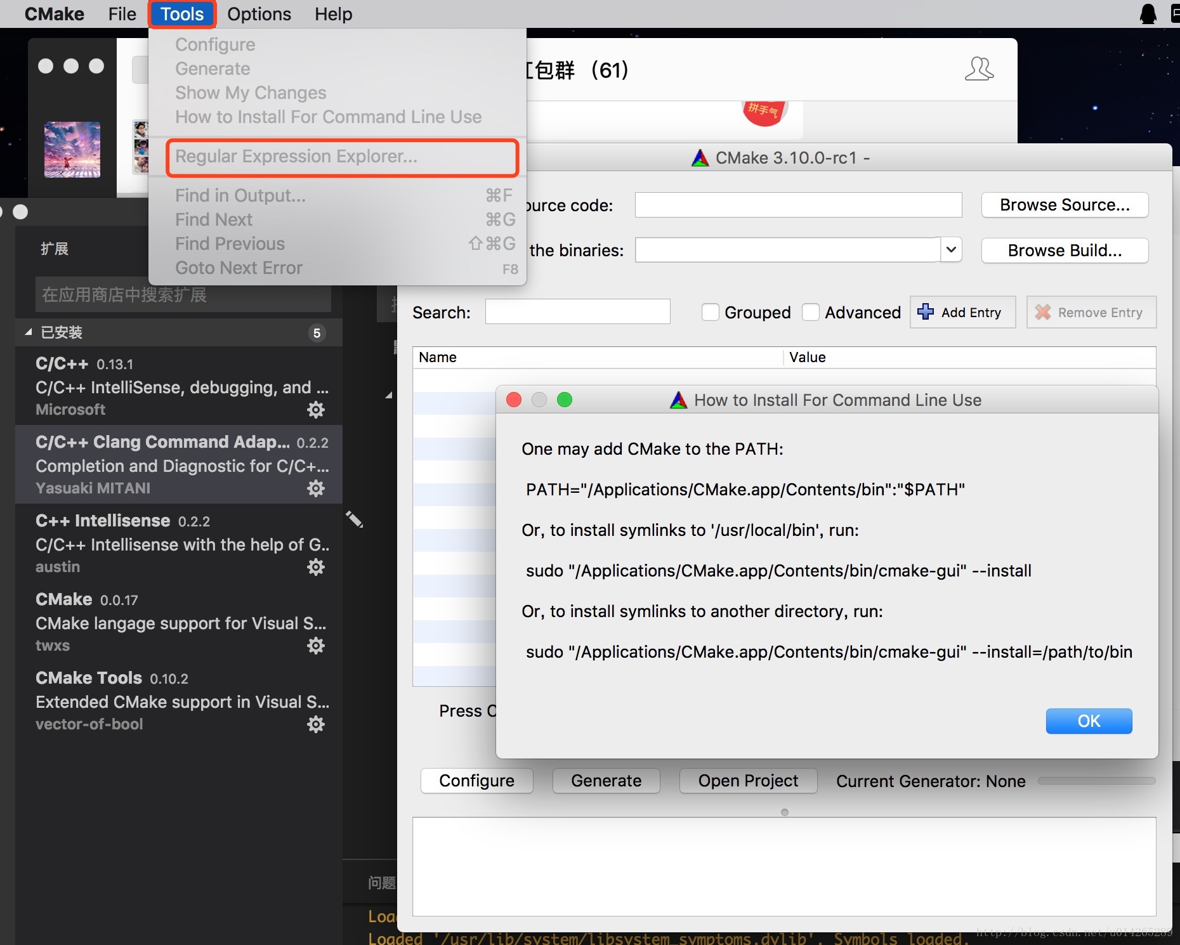Click the Add Entry button
This screenshot has width=1180, height=945.
[962, 312]
